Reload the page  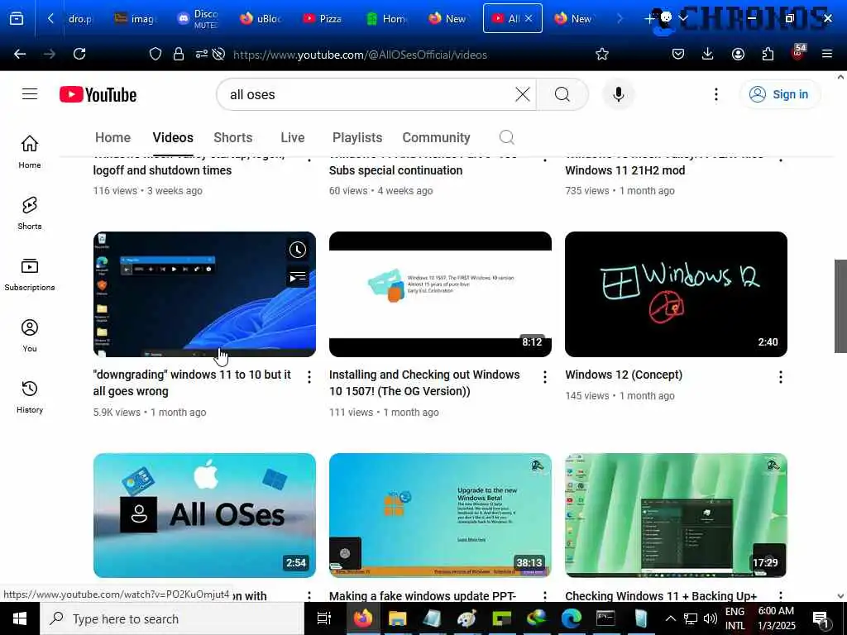coord(79,54)
